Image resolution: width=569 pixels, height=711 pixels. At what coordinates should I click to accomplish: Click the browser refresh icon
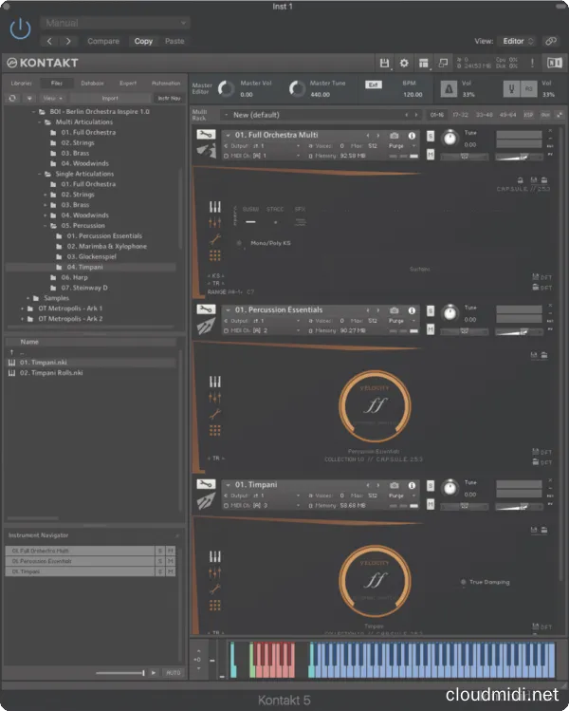click(x=12, y=98)
